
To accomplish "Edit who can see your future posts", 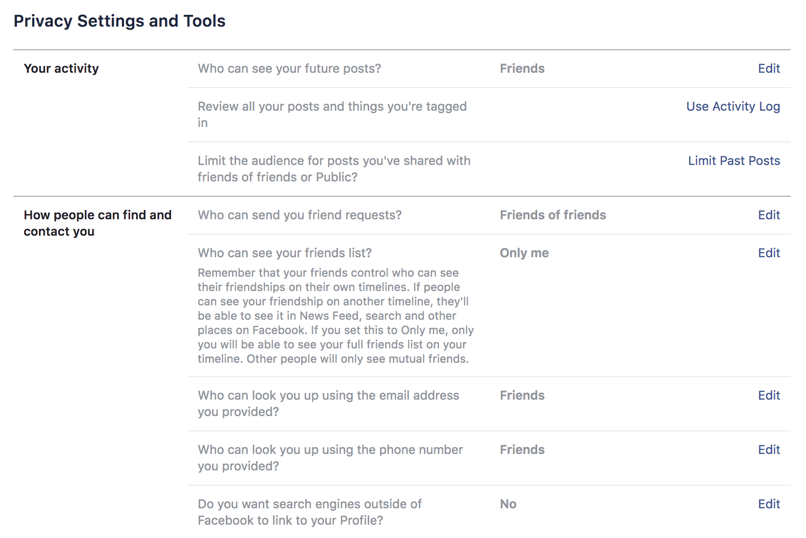I will click(x=769, y=69).
